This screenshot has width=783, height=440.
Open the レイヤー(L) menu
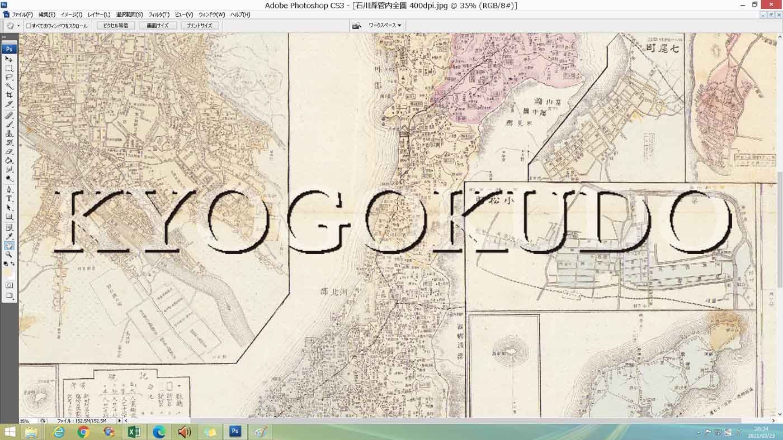(x=99, y=15)
